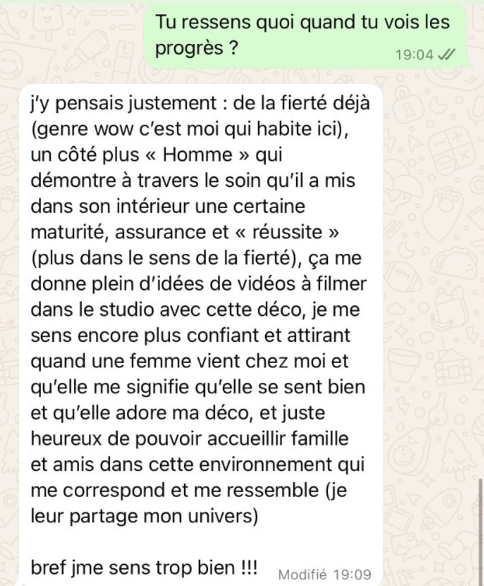Image resolution: width=484 pixels, height=586 pixels.
Task: Click the "Modifié" edited label
Action: (302, 574)
